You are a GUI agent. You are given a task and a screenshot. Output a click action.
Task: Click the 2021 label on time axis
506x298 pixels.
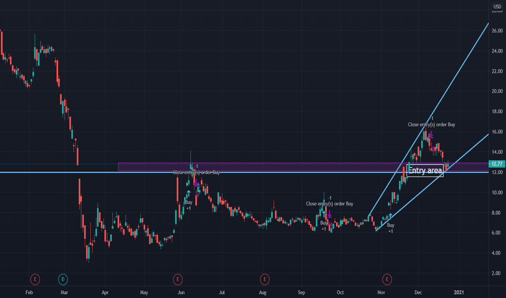(x=459, y=293)
